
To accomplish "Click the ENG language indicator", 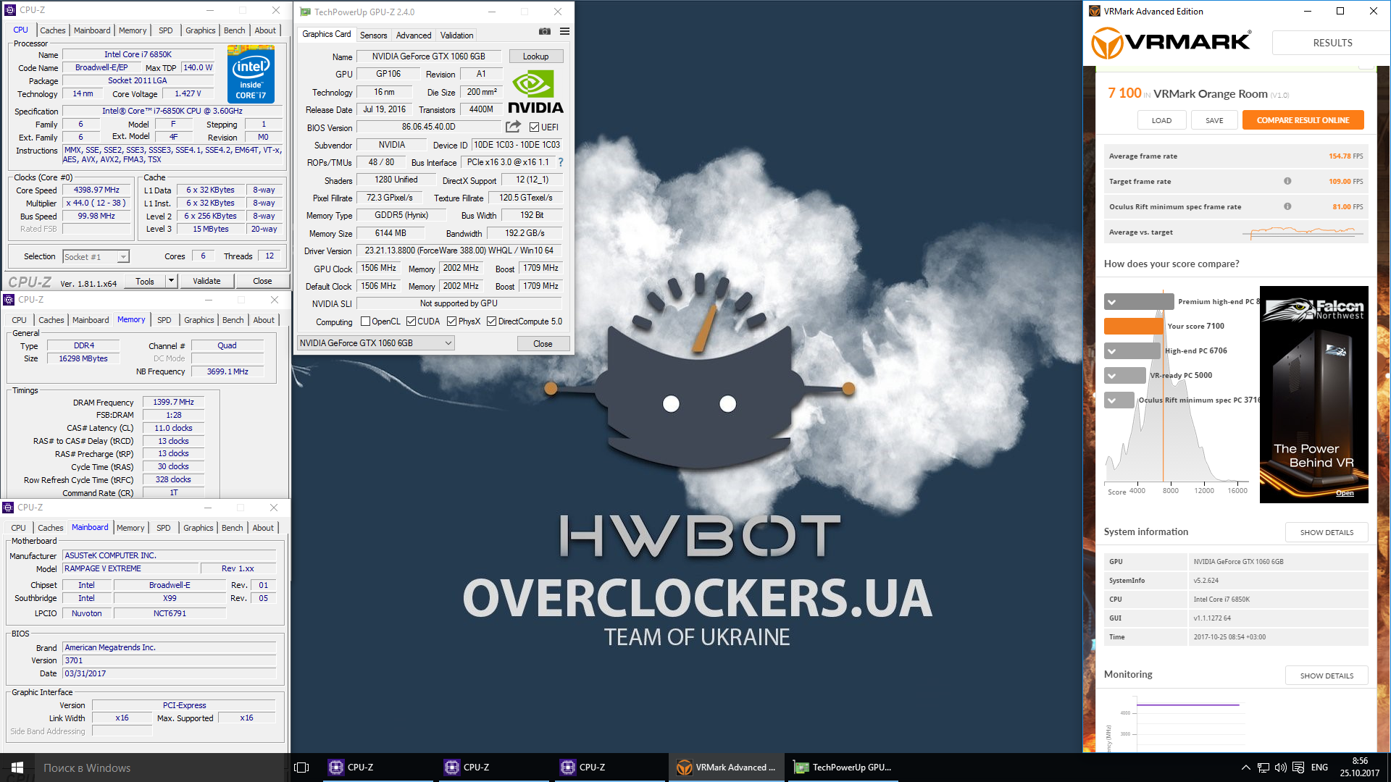I will [1319, 768].
